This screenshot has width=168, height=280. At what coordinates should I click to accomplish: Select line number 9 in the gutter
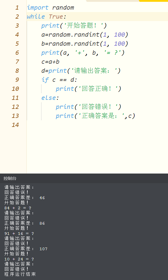pyautogui.click(x=17, y=80)
